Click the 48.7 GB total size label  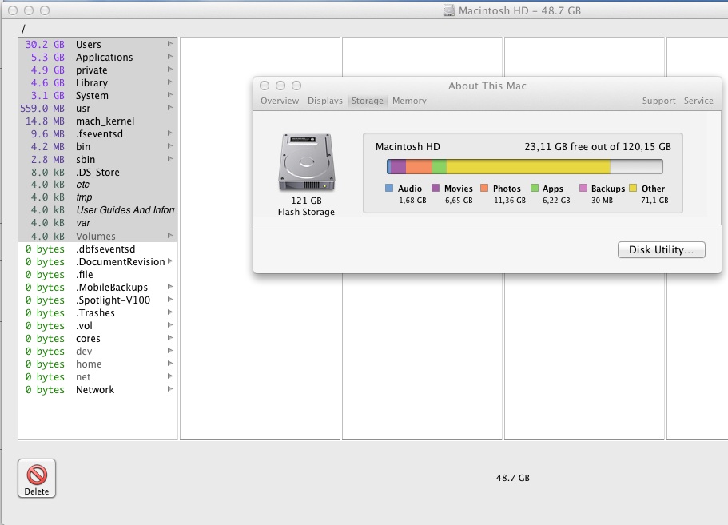coord(512,478)
